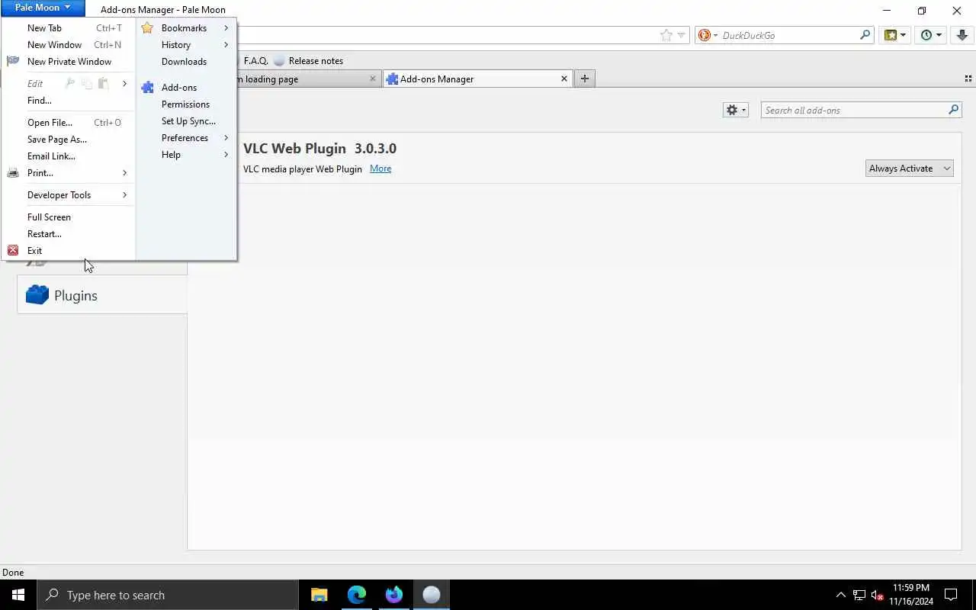Open the Release notes bookmark
Screen dimensions: 976x610
coord(309,61)
